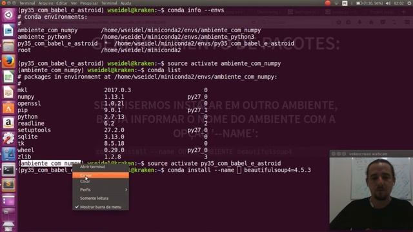Click the root environment row
Viewport: 413px width, 232px height.
pyautogui.click(x=99, y=50)
